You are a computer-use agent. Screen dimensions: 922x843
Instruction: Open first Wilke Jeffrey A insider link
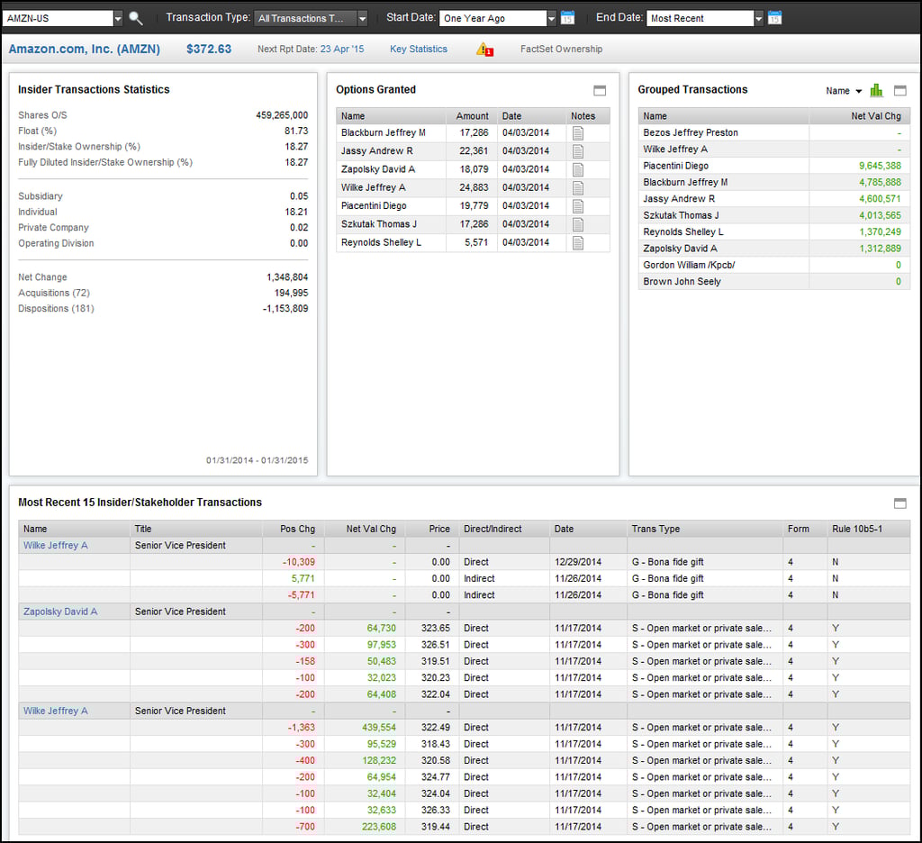55,545
